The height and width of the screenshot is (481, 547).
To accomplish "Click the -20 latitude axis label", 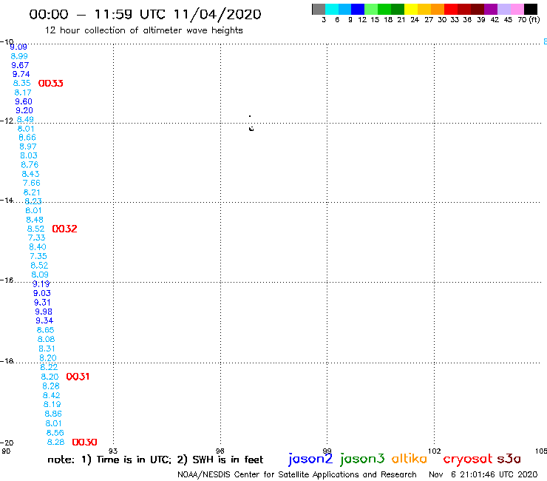I will (x=7, y=443).
